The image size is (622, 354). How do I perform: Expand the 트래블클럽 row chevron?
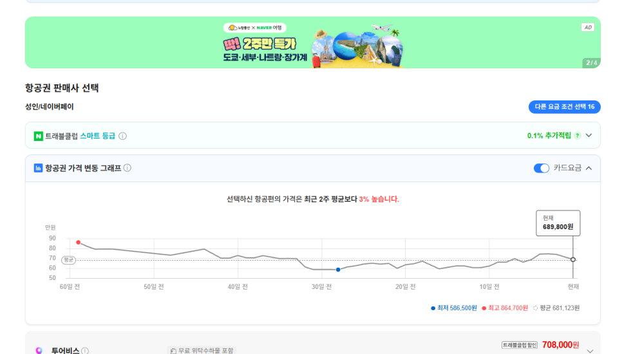pyautogui.click(x=589, y=136)
